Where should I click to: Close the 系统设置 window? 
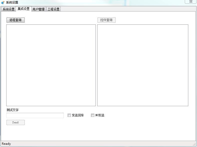point(191,1)
